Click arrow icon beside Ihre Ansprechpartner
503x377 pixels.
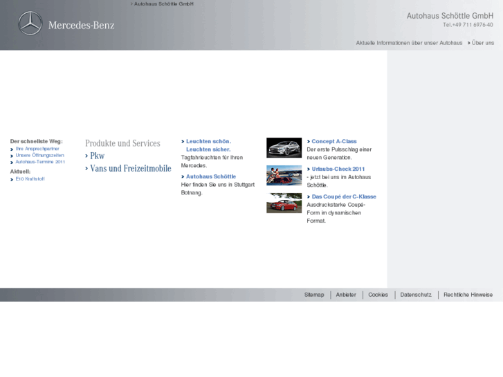12,149
